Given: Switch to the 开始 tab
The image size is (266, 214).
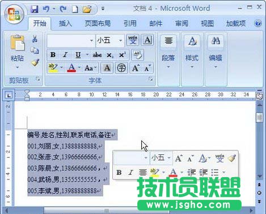Looking at the screenshot, I should (x=40, y=23).
